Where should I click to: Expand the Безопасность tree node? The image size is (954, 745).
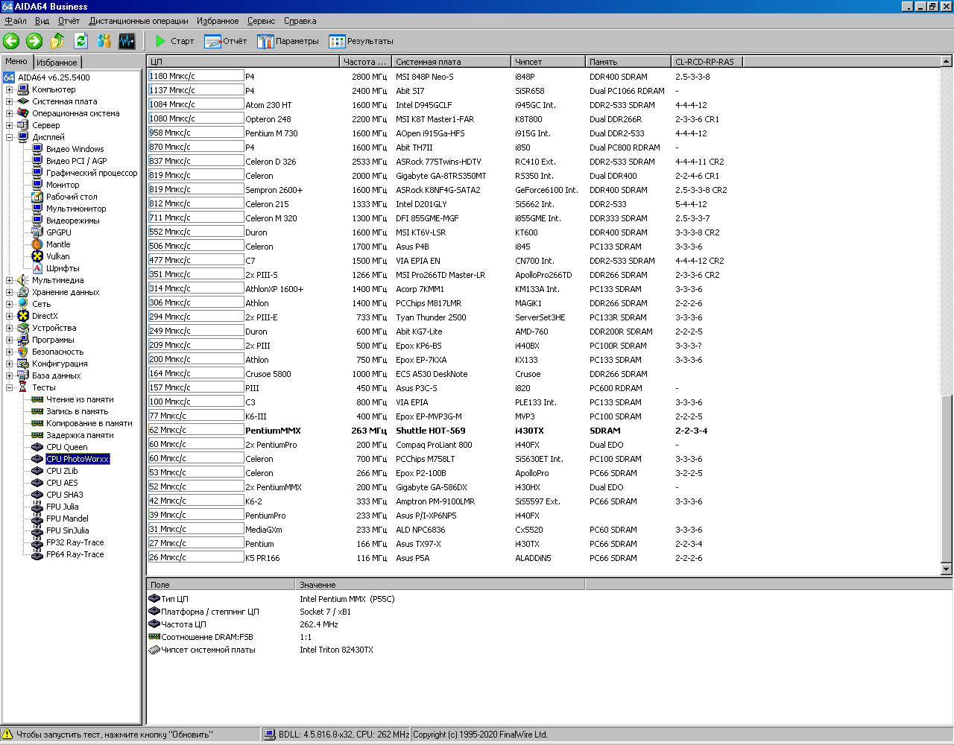click(x=10, y=352)
